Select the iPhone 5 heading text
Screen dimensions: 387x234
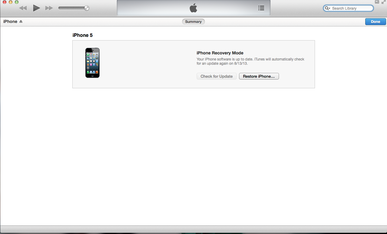click(x=83, y=35)
